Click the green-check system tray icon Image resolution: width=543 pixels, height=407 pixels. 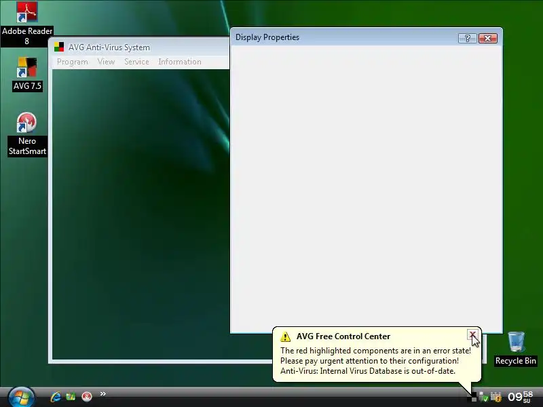483,397
